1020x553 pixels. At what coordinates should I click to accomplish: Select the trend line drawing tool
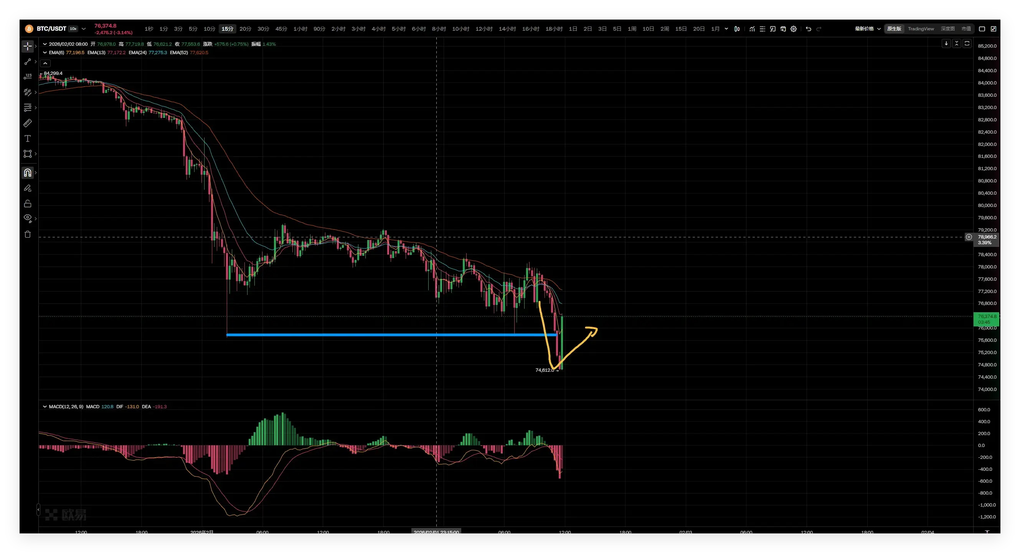point(27,62)
